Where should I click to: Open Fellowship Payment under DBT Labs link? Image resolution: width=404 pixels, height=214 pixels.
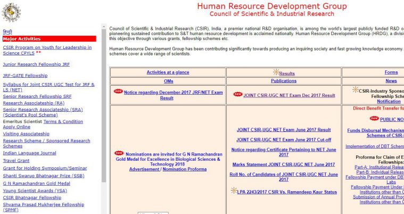[x=375, y=179]
